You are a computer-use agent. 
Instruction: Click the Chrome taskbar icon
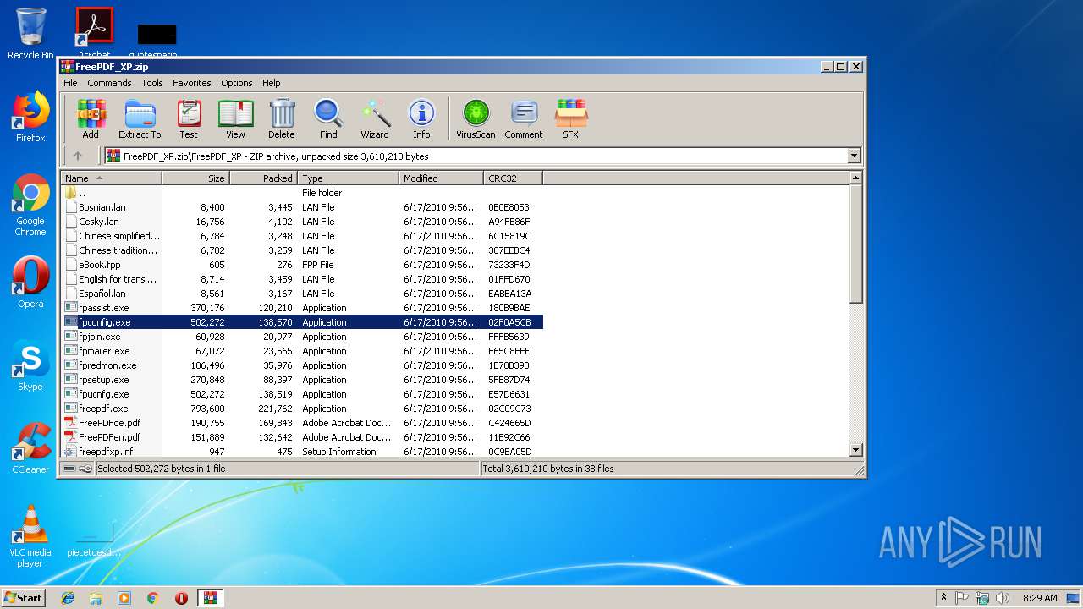153,598
